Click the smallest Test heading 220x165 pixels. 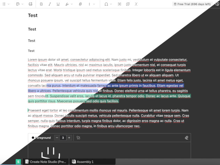point(31,51)
